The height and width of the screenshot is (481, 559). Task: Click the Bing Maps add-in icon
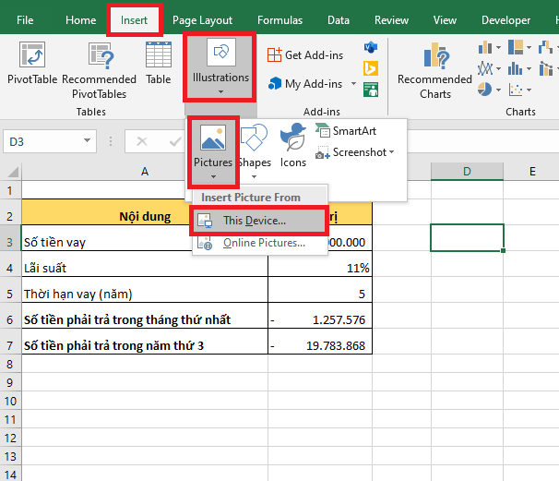point(371,67)
